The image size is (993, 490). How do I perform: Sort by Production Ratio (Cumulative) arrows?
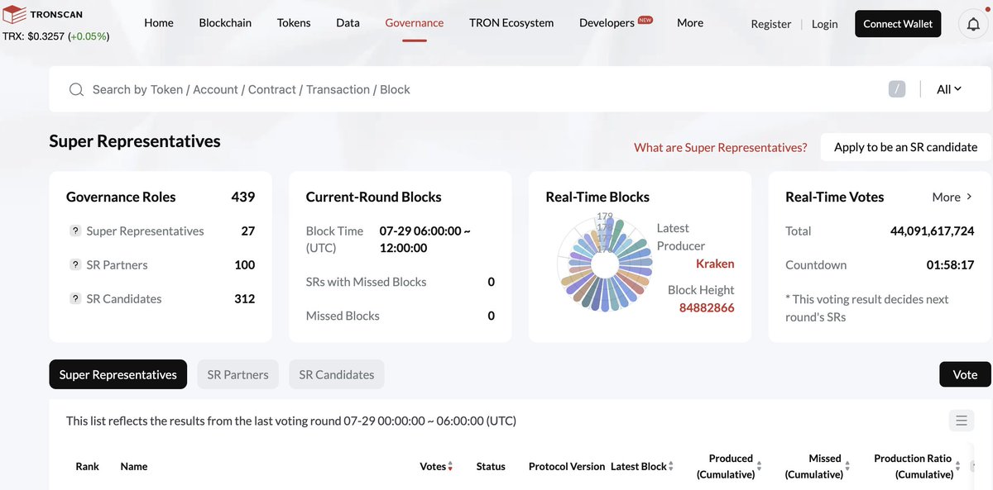click(x=959, y=467)
